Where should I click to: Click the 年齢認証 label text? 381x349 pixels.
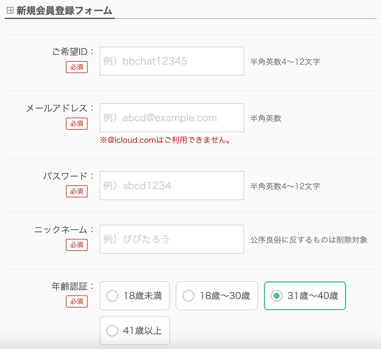point(70,286)
